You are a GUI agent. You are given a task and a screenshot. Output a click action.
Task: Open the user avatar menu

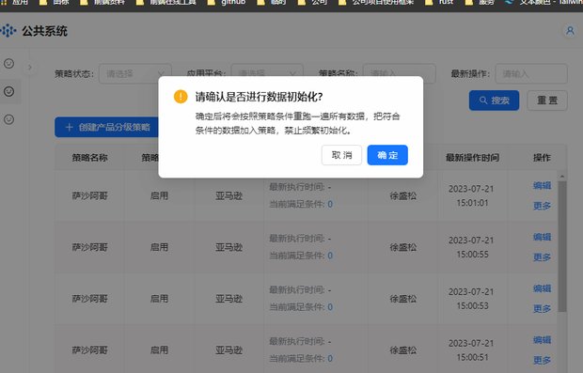570,30
